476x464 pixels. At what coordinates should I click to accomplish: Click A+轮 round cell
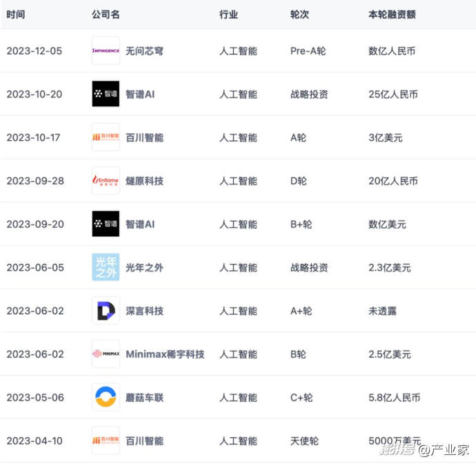coord(301,311)
